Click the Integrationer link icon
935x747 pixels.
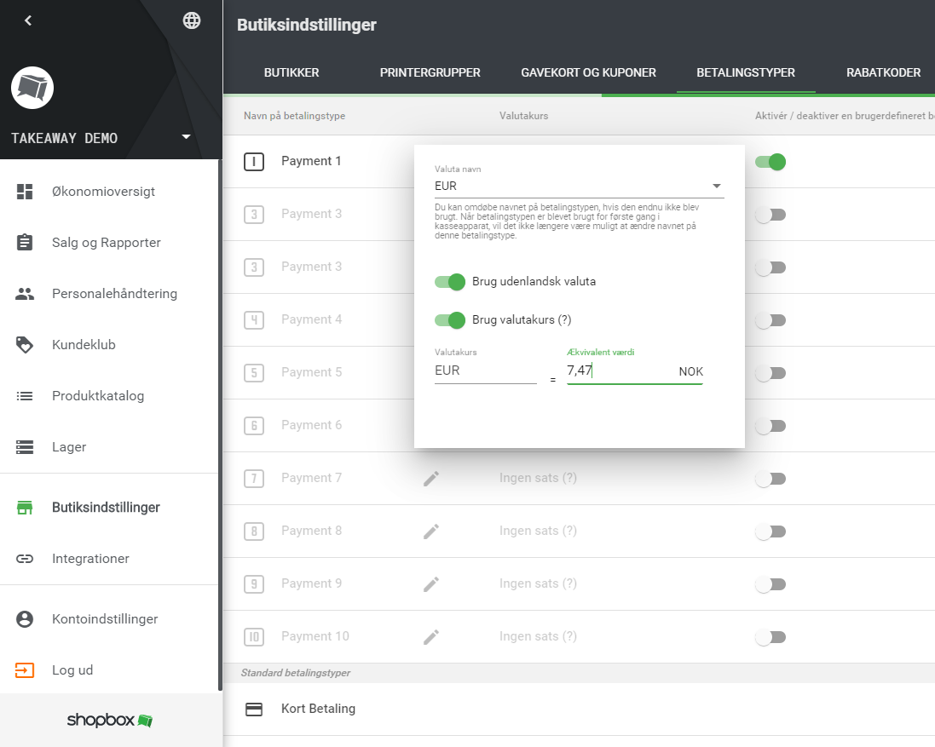[25, 559]
